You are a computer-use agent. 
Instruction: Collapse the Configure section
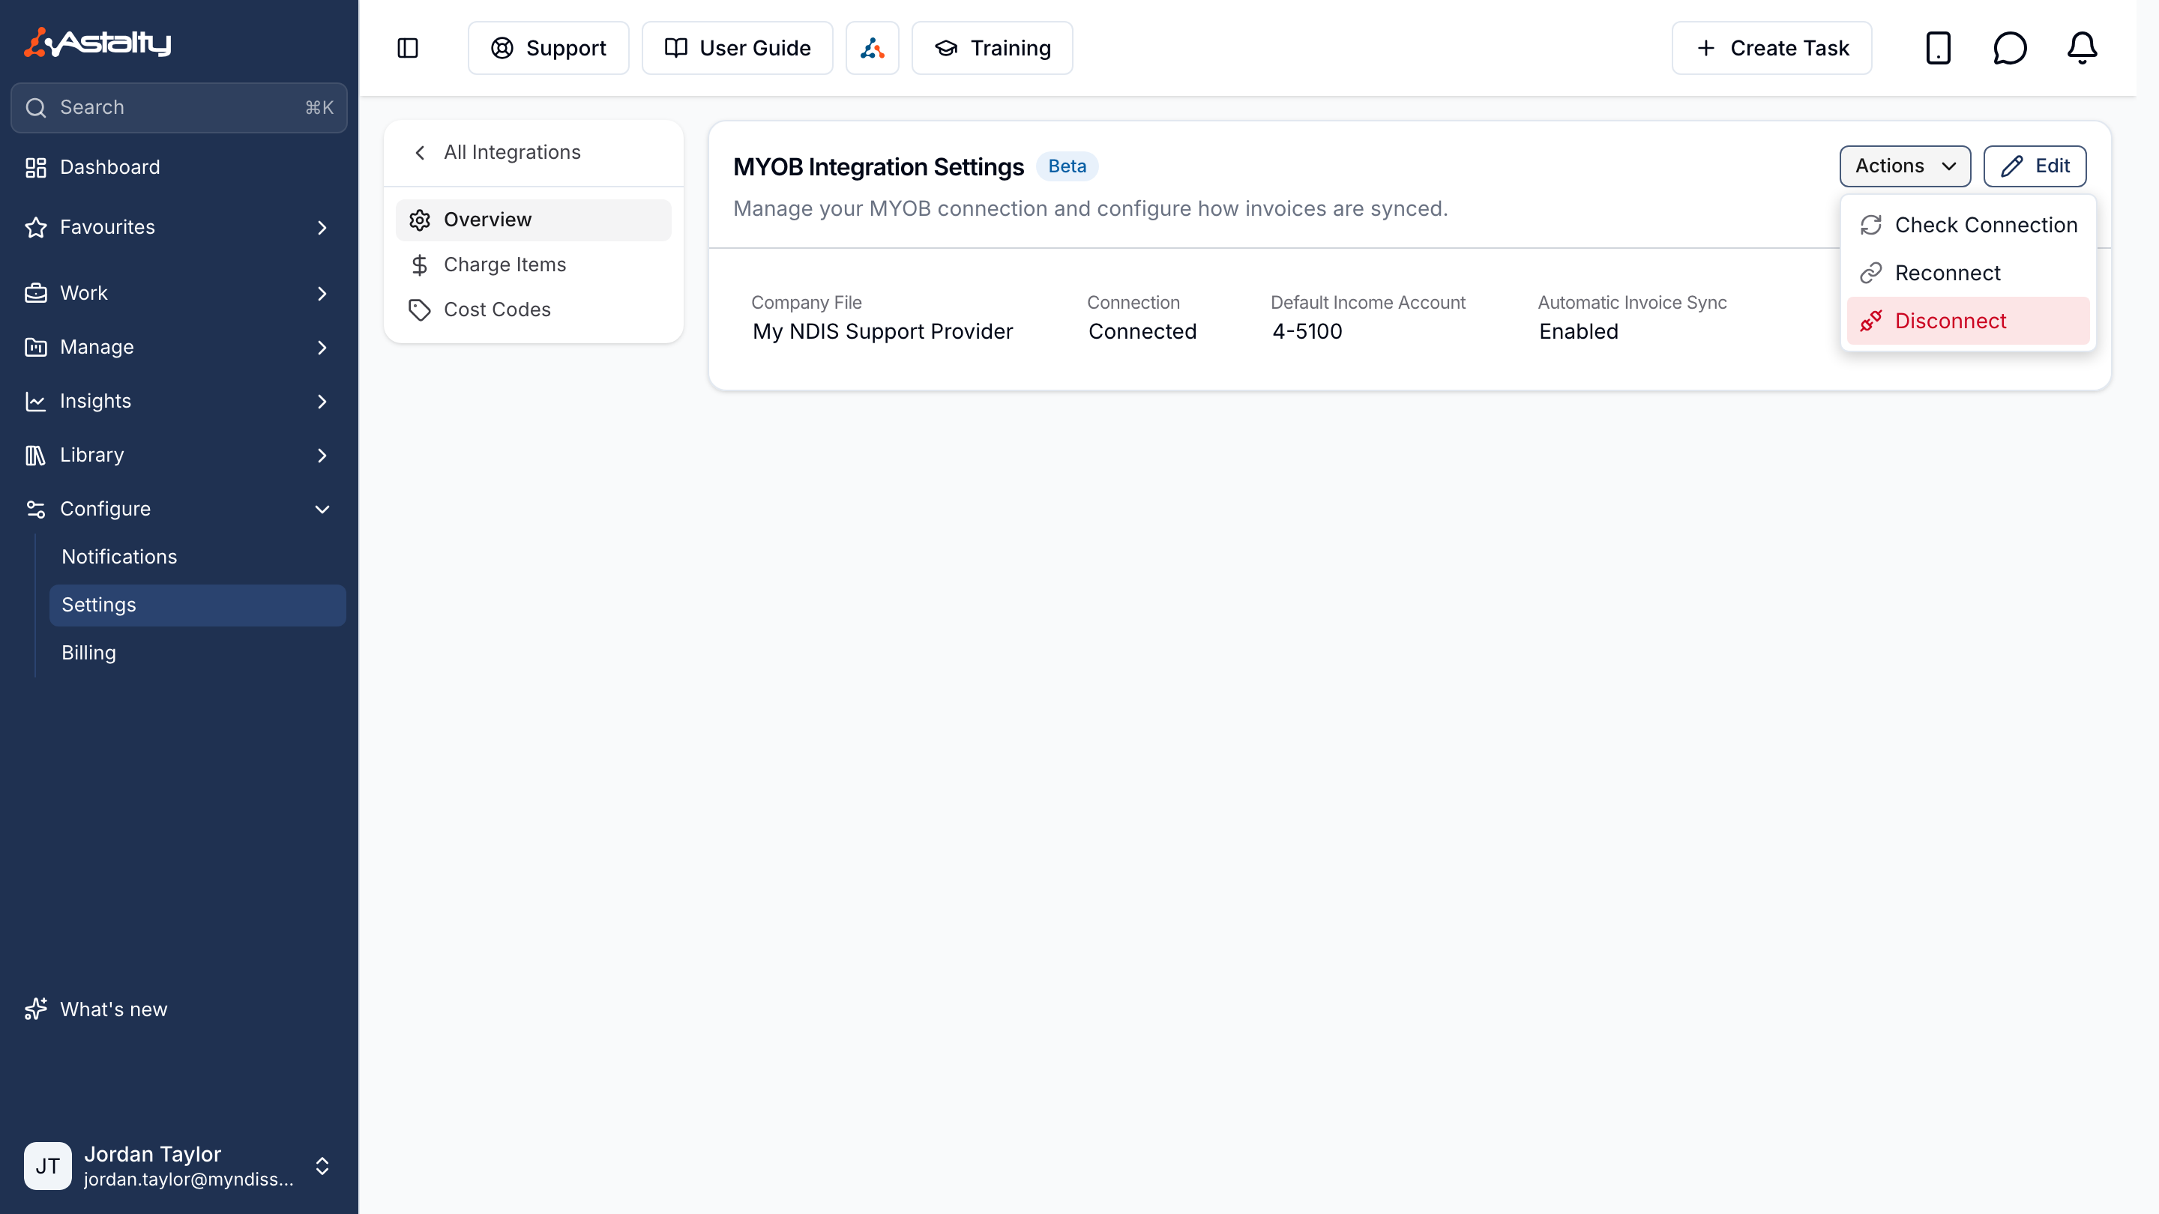[322, 510]
